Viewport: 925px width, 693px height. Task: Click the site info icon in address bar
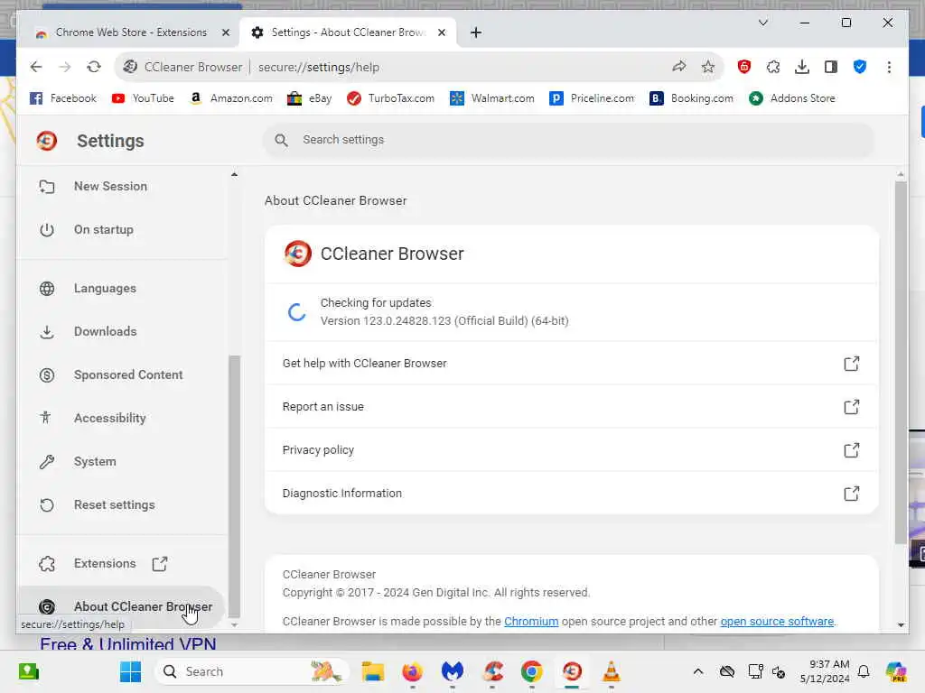tap(130, 67)
